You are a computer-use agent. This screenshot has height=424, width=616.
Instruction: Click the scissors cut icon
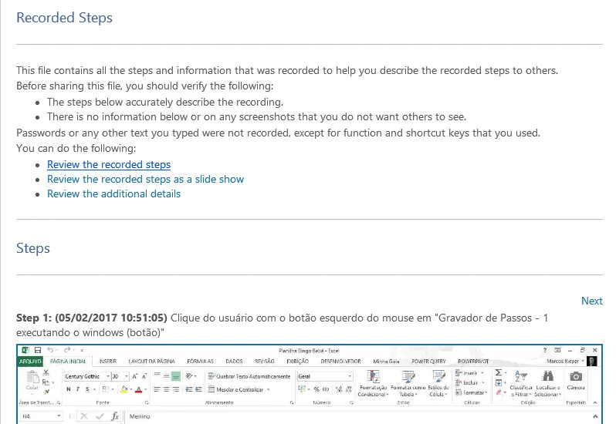[46, 372]
